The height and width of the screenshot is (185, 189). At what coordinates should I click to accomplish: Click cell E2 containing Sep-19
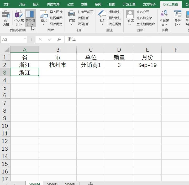(x=147, y=65)
